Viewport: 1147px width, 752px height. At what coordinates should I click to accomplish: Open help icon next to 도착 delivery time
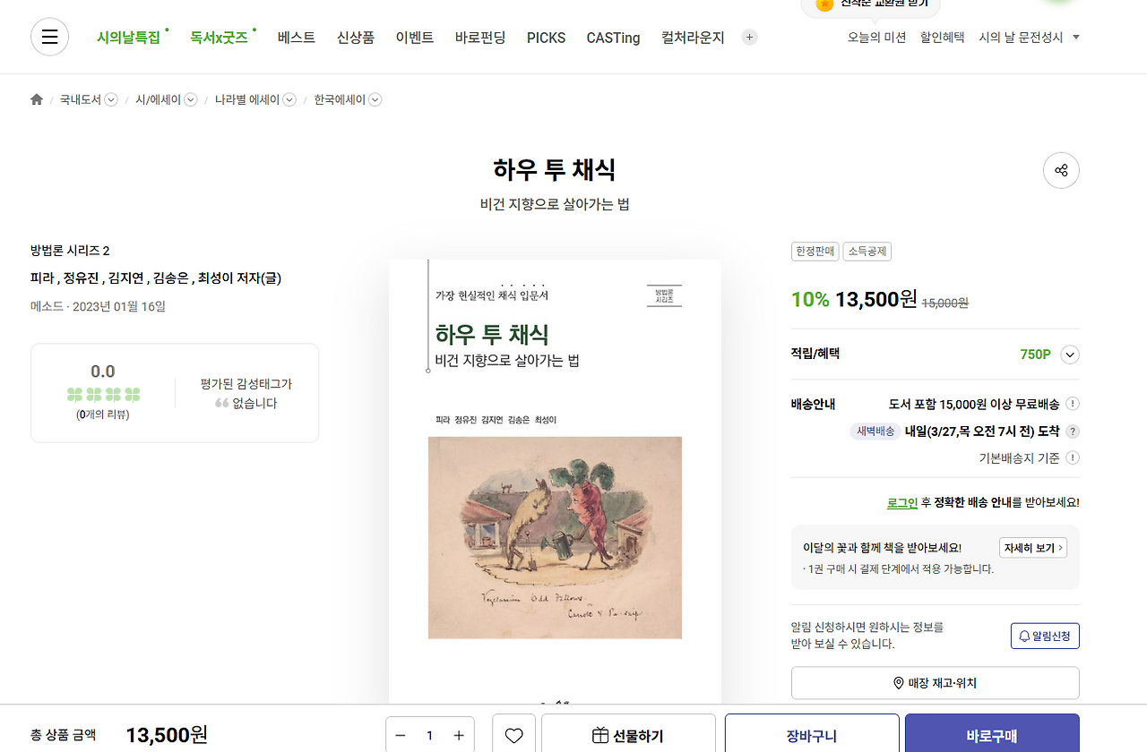(x=1073, y=432)
